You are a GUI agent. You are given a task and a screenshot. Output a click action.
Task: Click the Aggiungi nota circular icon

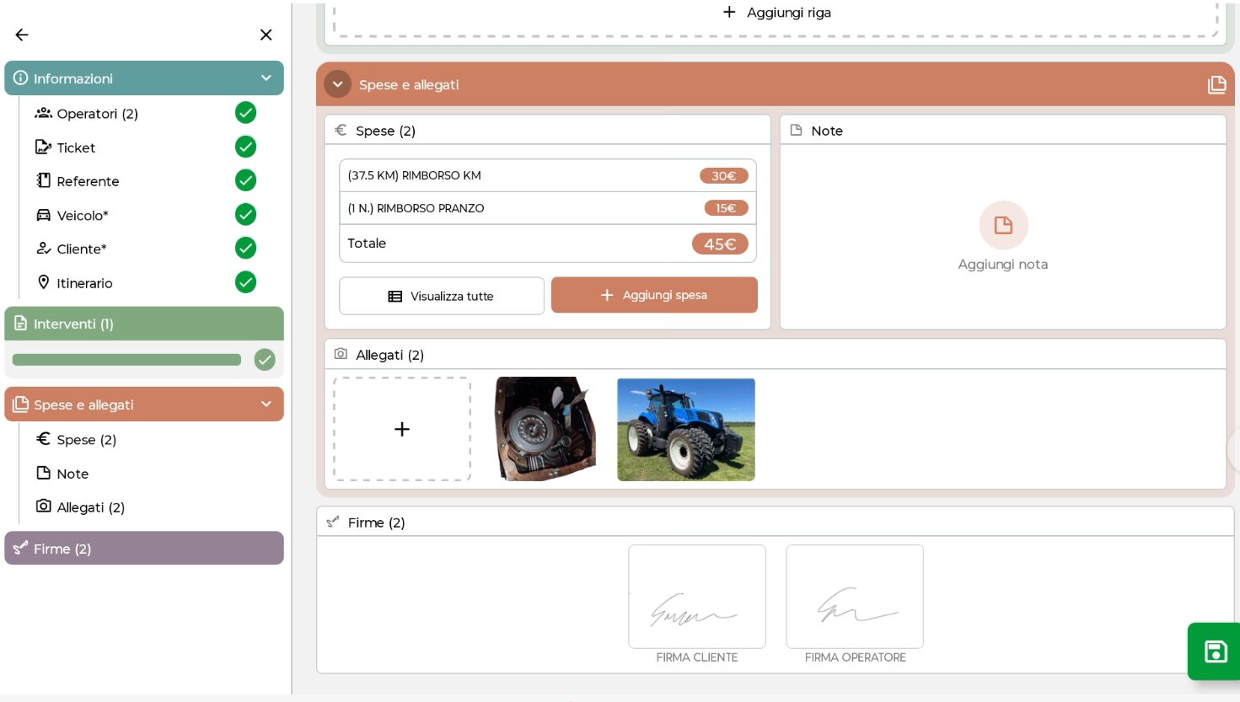[x=1003, y=225]
